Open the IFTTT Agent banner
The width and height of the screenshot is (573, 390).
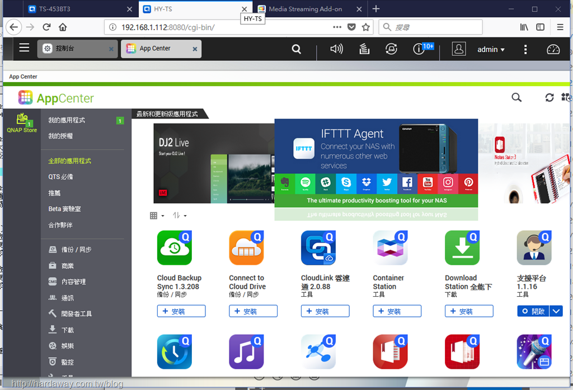(376, 163)
